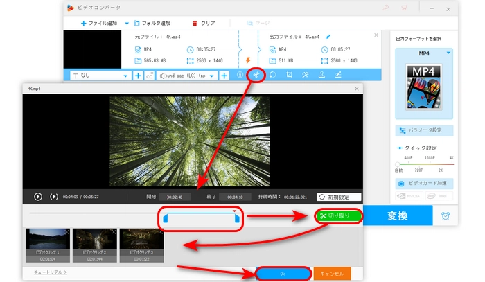
Task: Open the alarm clock scheduler icon
Action: click(445, 215)
